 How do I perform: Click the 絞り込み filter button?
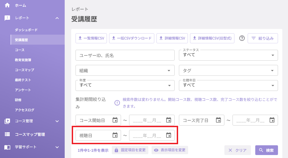pos(263,38)
